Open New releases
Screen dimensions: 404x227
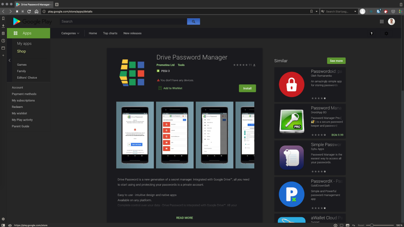132,33
